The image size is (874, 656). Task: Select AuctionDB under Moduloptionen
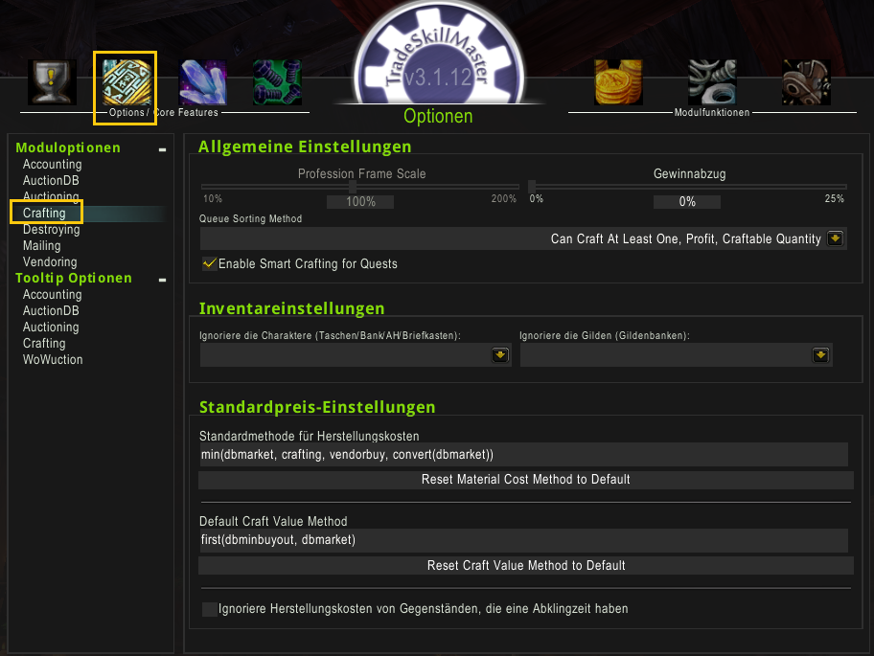pos(51,180)
